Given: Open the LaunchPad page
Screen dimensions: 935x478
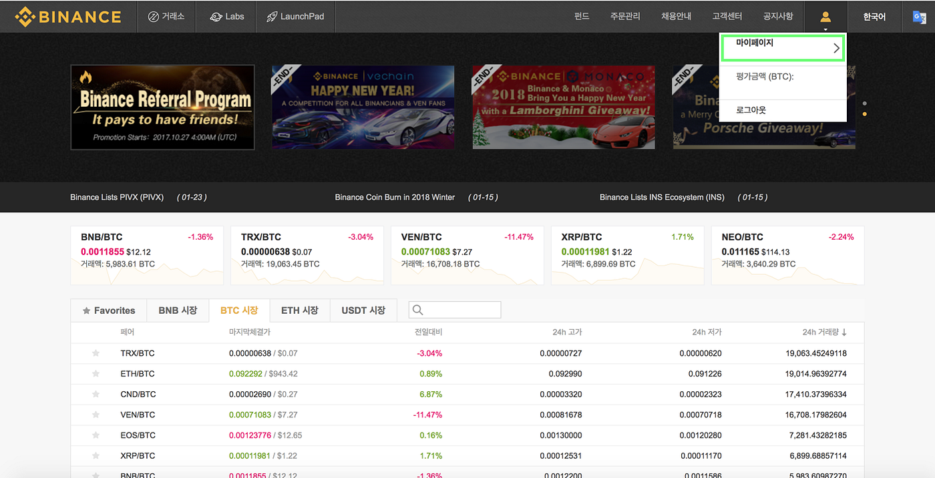Looking at the screenshot, I should point(295,17).
